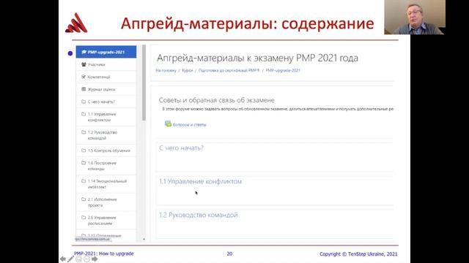Click footer text PMP-2021: How to upgrade
Image resolution: width=469 pixels, height=263 pixels.
click(104, 254)
